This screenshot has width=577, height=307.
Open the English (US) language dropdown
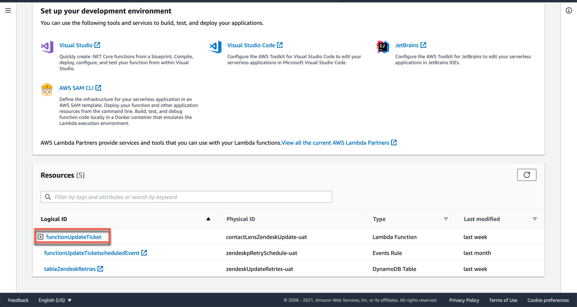[x=55, y=300]
